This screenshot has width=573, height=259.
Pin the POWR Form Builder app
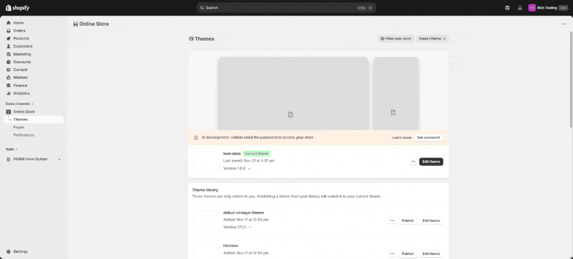59,159
